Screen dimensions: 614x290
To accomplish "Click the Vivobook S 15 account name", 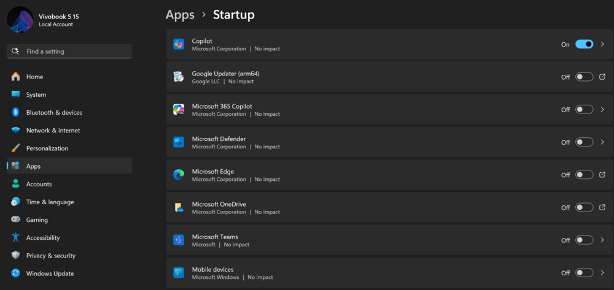I will [59, 17].
